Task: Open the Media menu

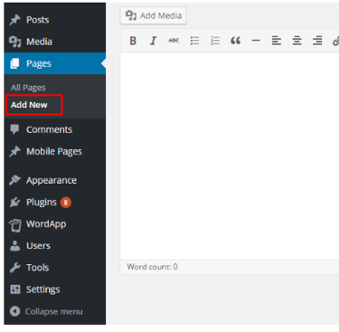Action: (55, 42)
